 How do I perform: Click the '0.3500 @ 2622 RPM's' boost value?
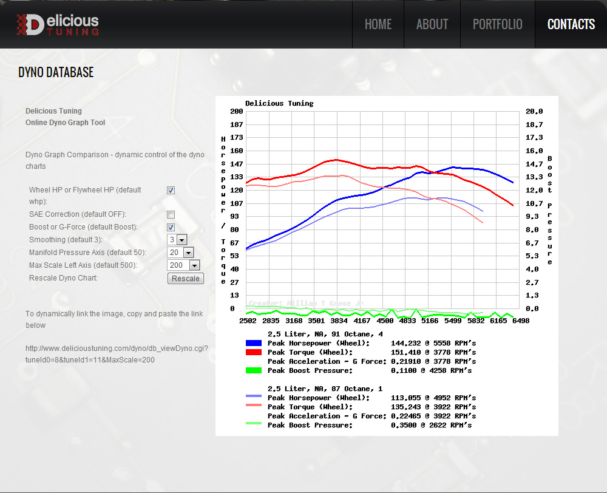(x=431, y=425)
